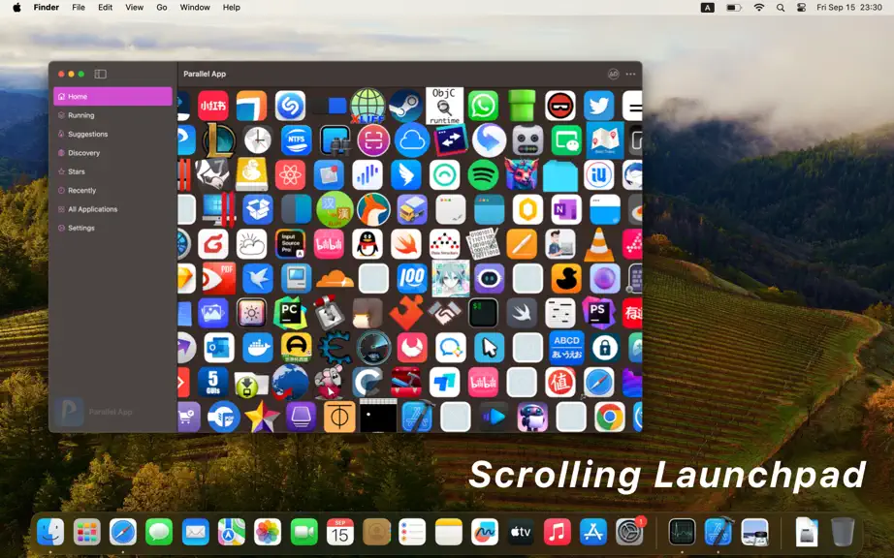This screenshot has width=894, height=558.
Task: Open Launchpad from the Dock
Action: click(86, 533)
